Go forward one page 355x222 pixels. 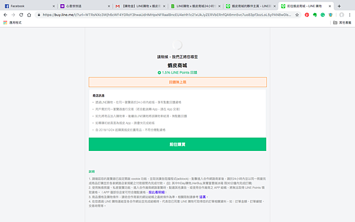pos(13,15)
